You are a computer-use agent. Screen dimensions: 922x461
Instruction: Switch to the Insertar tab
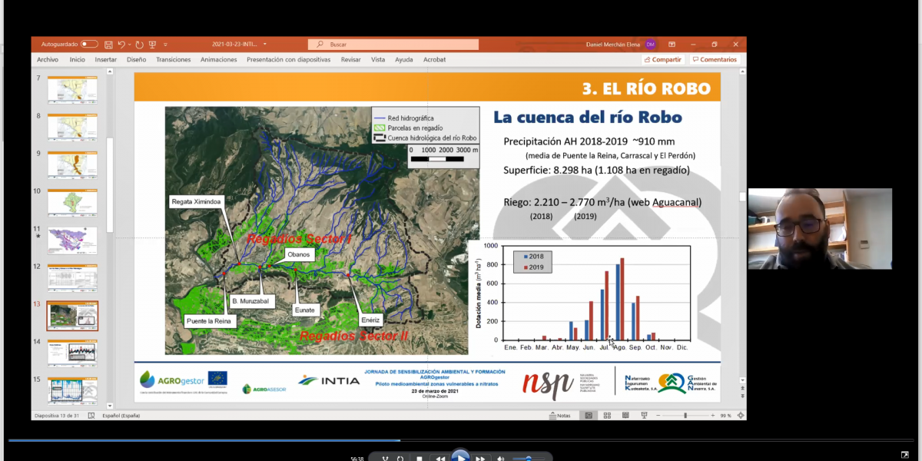point(106,59)
